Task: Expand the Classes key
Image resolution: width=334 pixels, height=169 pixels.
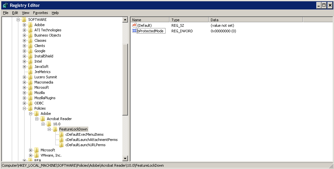Action: pos(24,40)
